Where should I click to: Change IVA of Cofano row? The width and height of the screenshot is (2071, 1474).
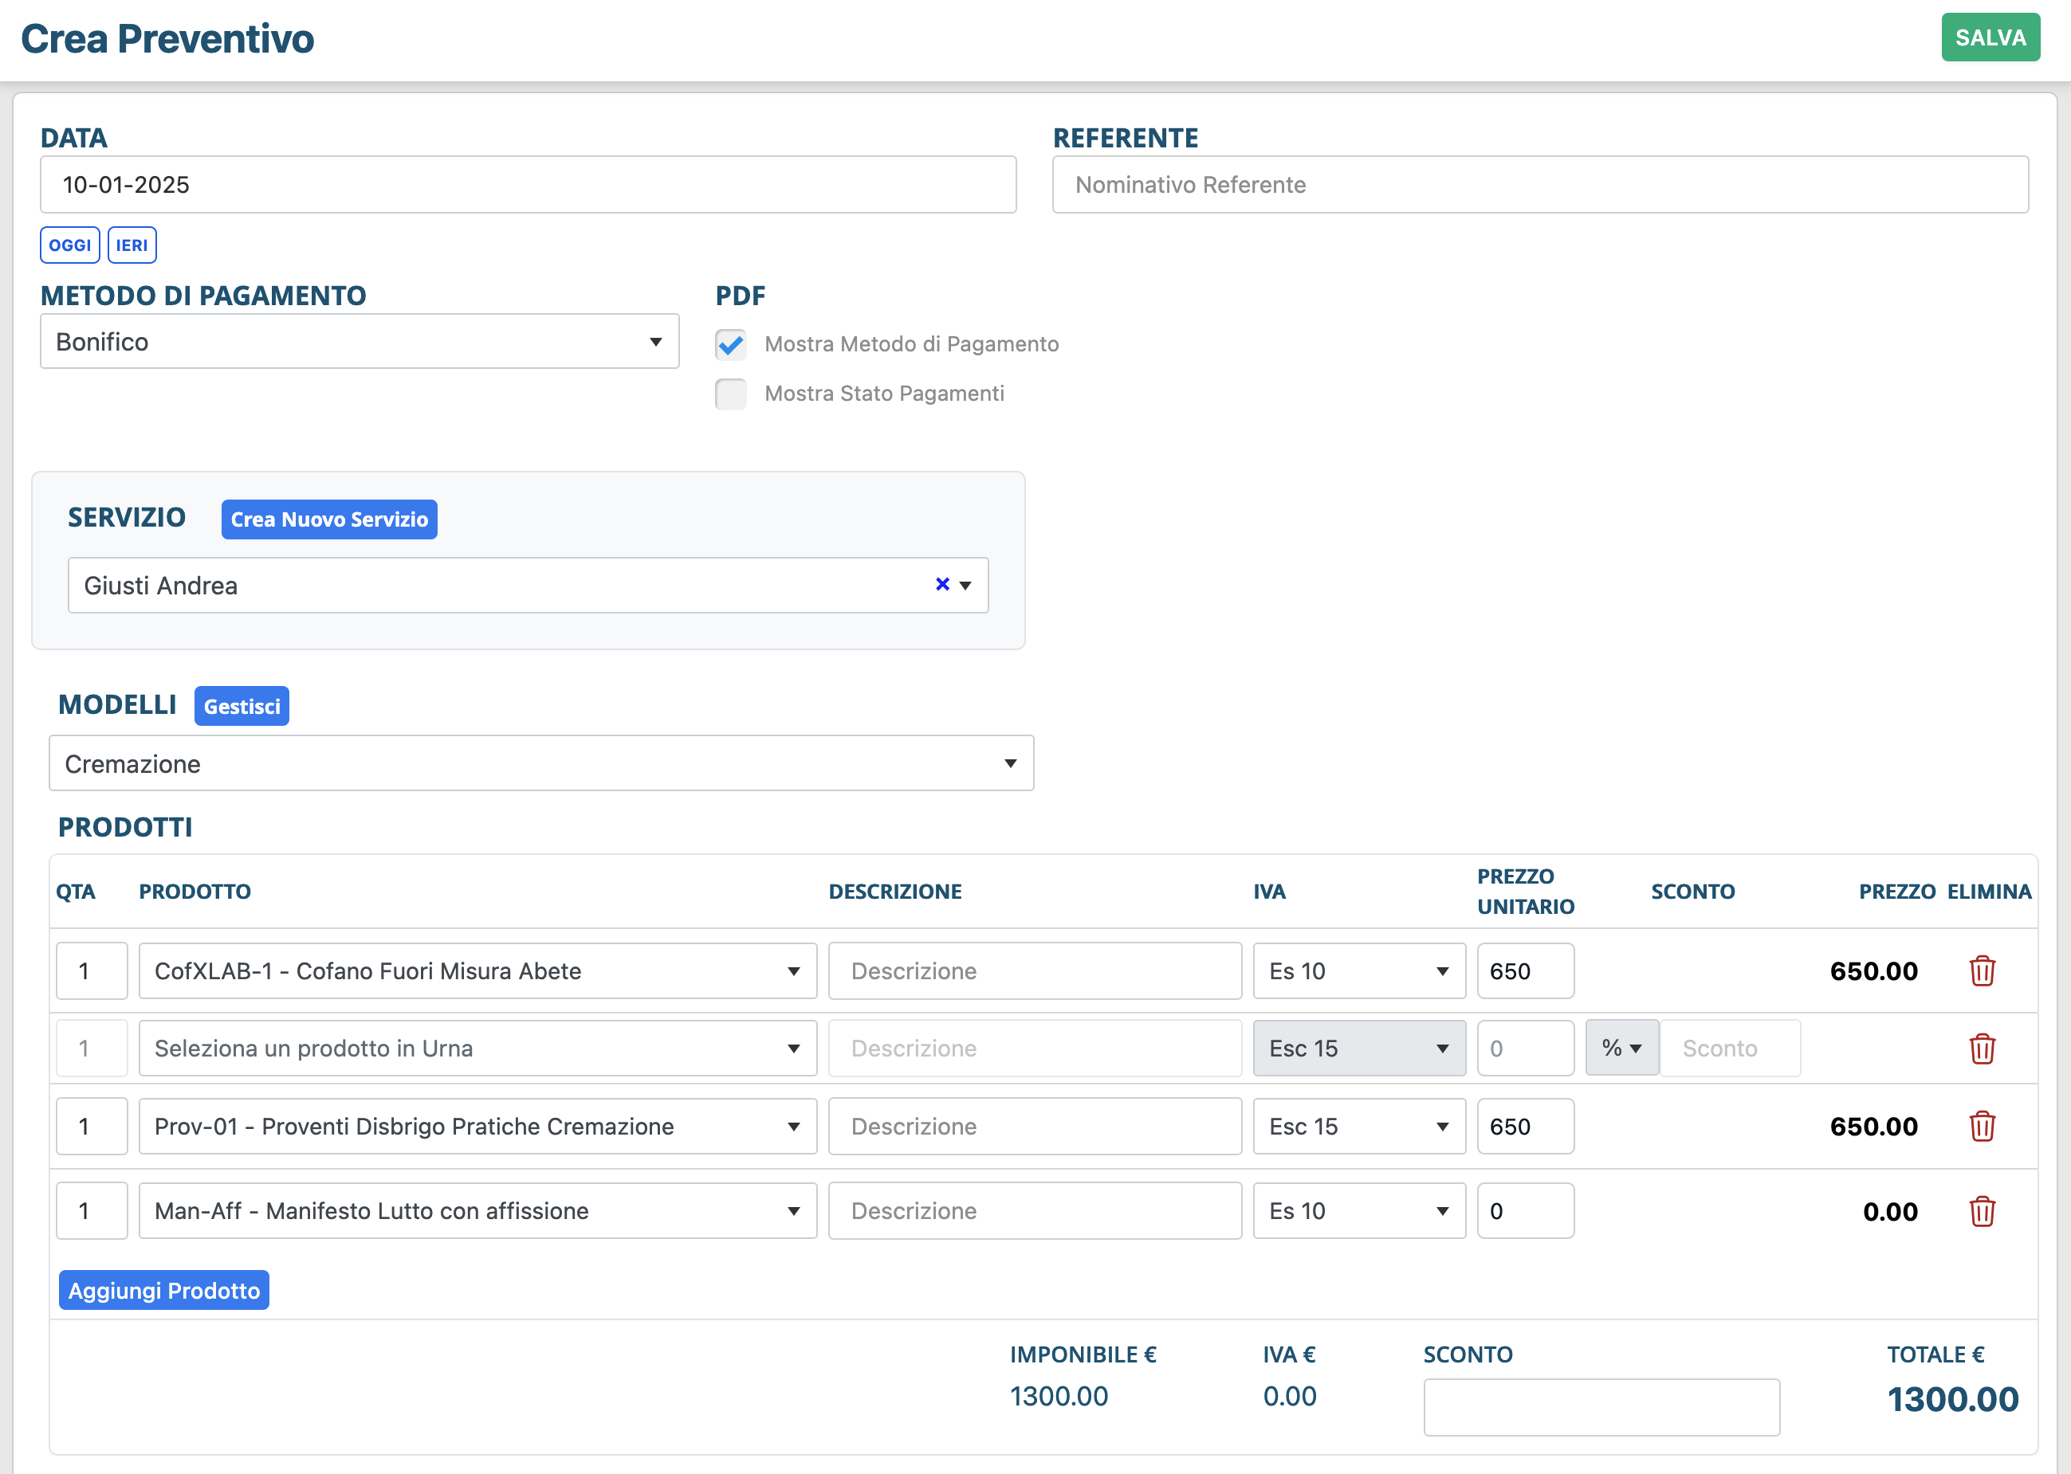coord(1358,970)
